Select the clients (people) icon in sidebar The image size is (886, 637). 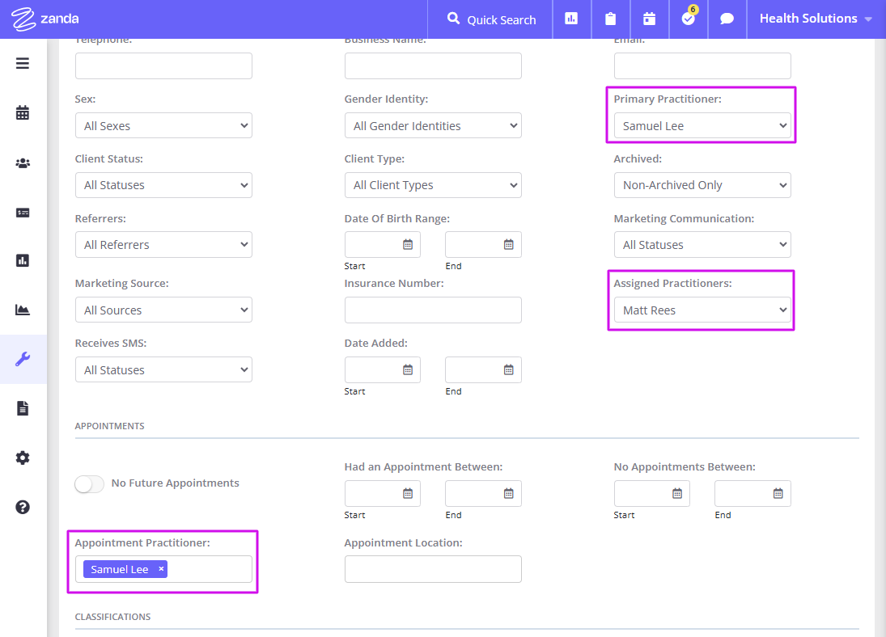[23, 162]
